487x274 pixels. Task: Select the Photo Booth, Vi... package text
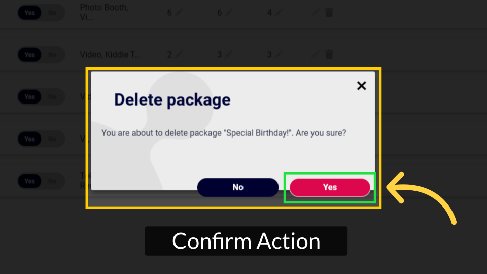coord(104,12)
